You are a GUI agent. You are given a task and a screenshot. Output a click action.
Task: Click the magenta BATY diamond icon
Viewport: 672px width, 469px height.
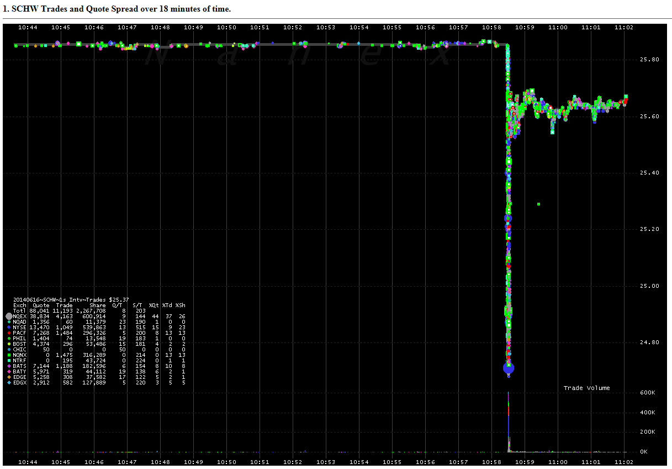pos(8,372)
